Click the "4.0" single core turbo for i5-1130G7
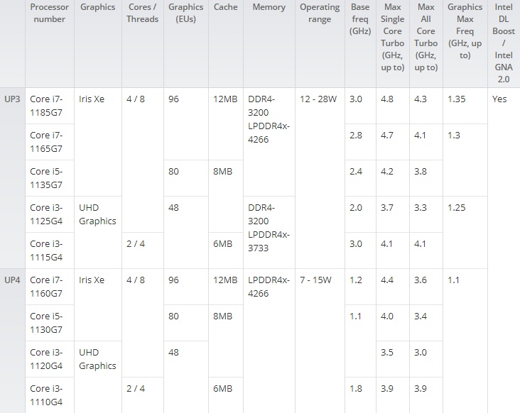 (x=387, y=316)
